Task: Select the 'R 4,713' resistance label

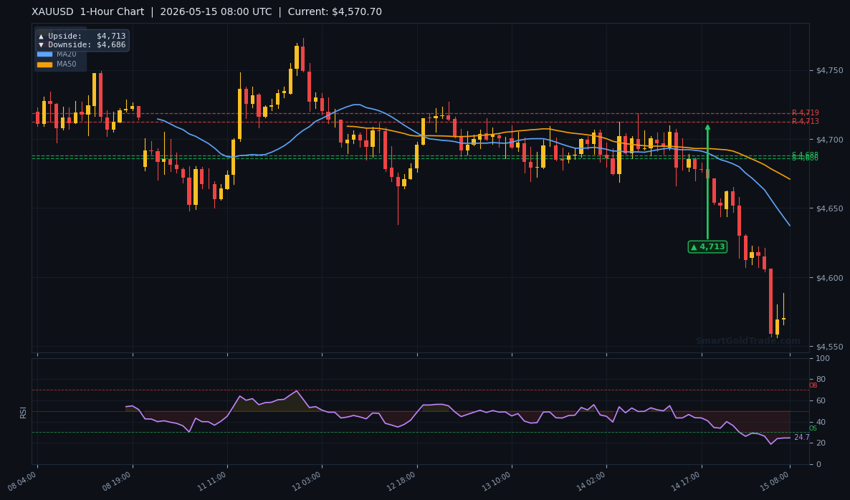Action: tap(805, 121)
